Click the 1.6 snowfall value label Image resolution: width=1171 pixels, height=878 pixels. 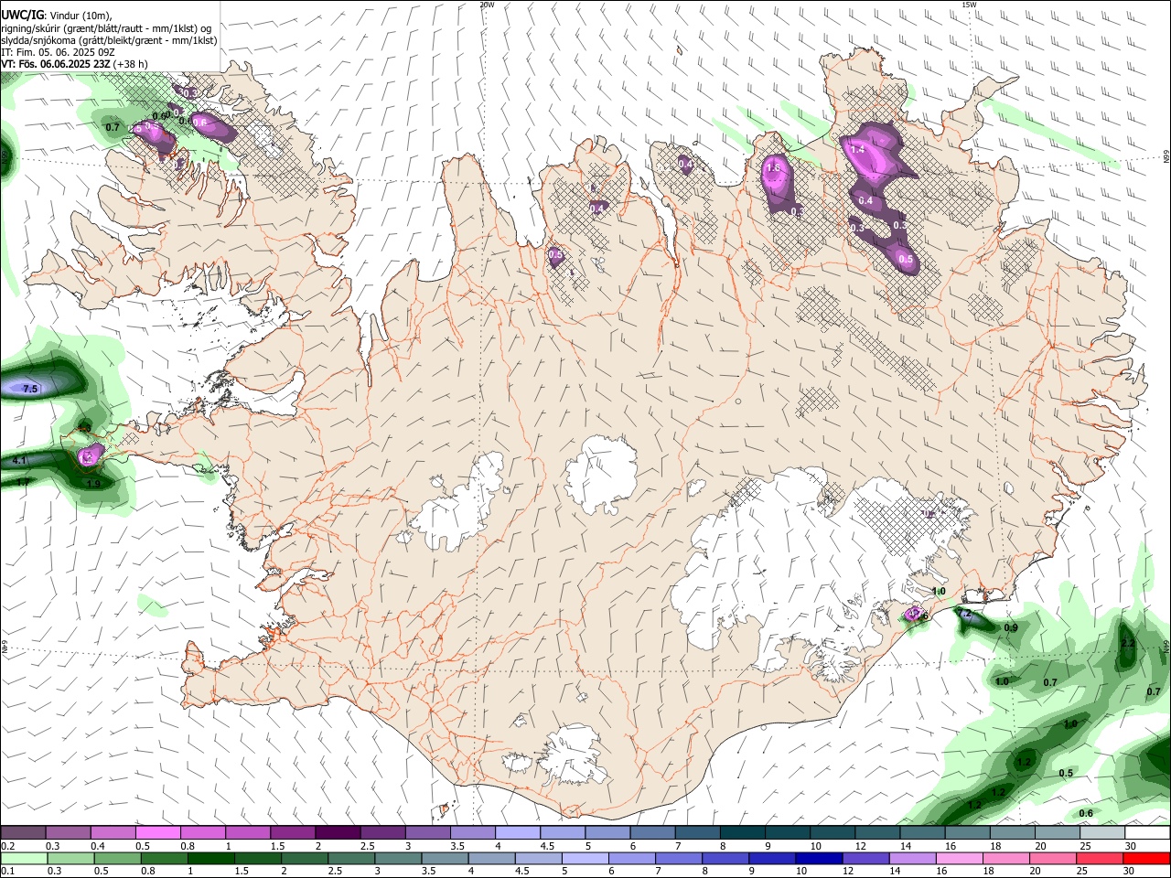[x=773, y=167]
